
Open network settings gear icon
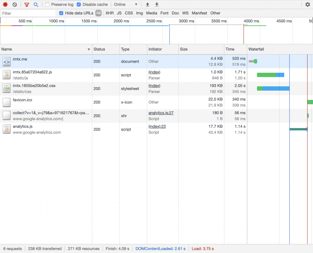[x=307, y=5]
